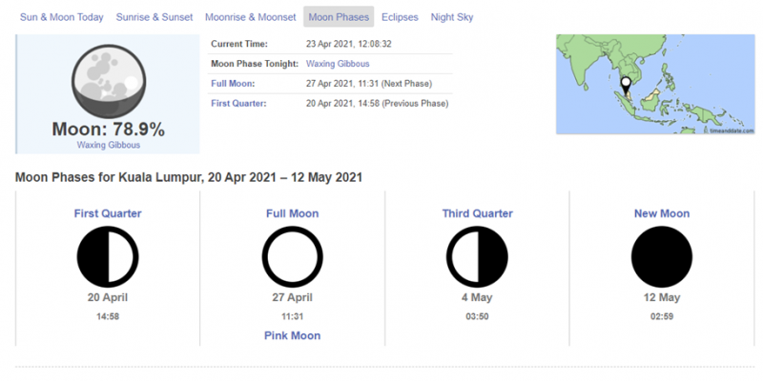Image resolution: width=763 pixels, height=381 pixels.
Task: Open the Eclipses tab
Action: pyautogui.click(x=400, y=17)
